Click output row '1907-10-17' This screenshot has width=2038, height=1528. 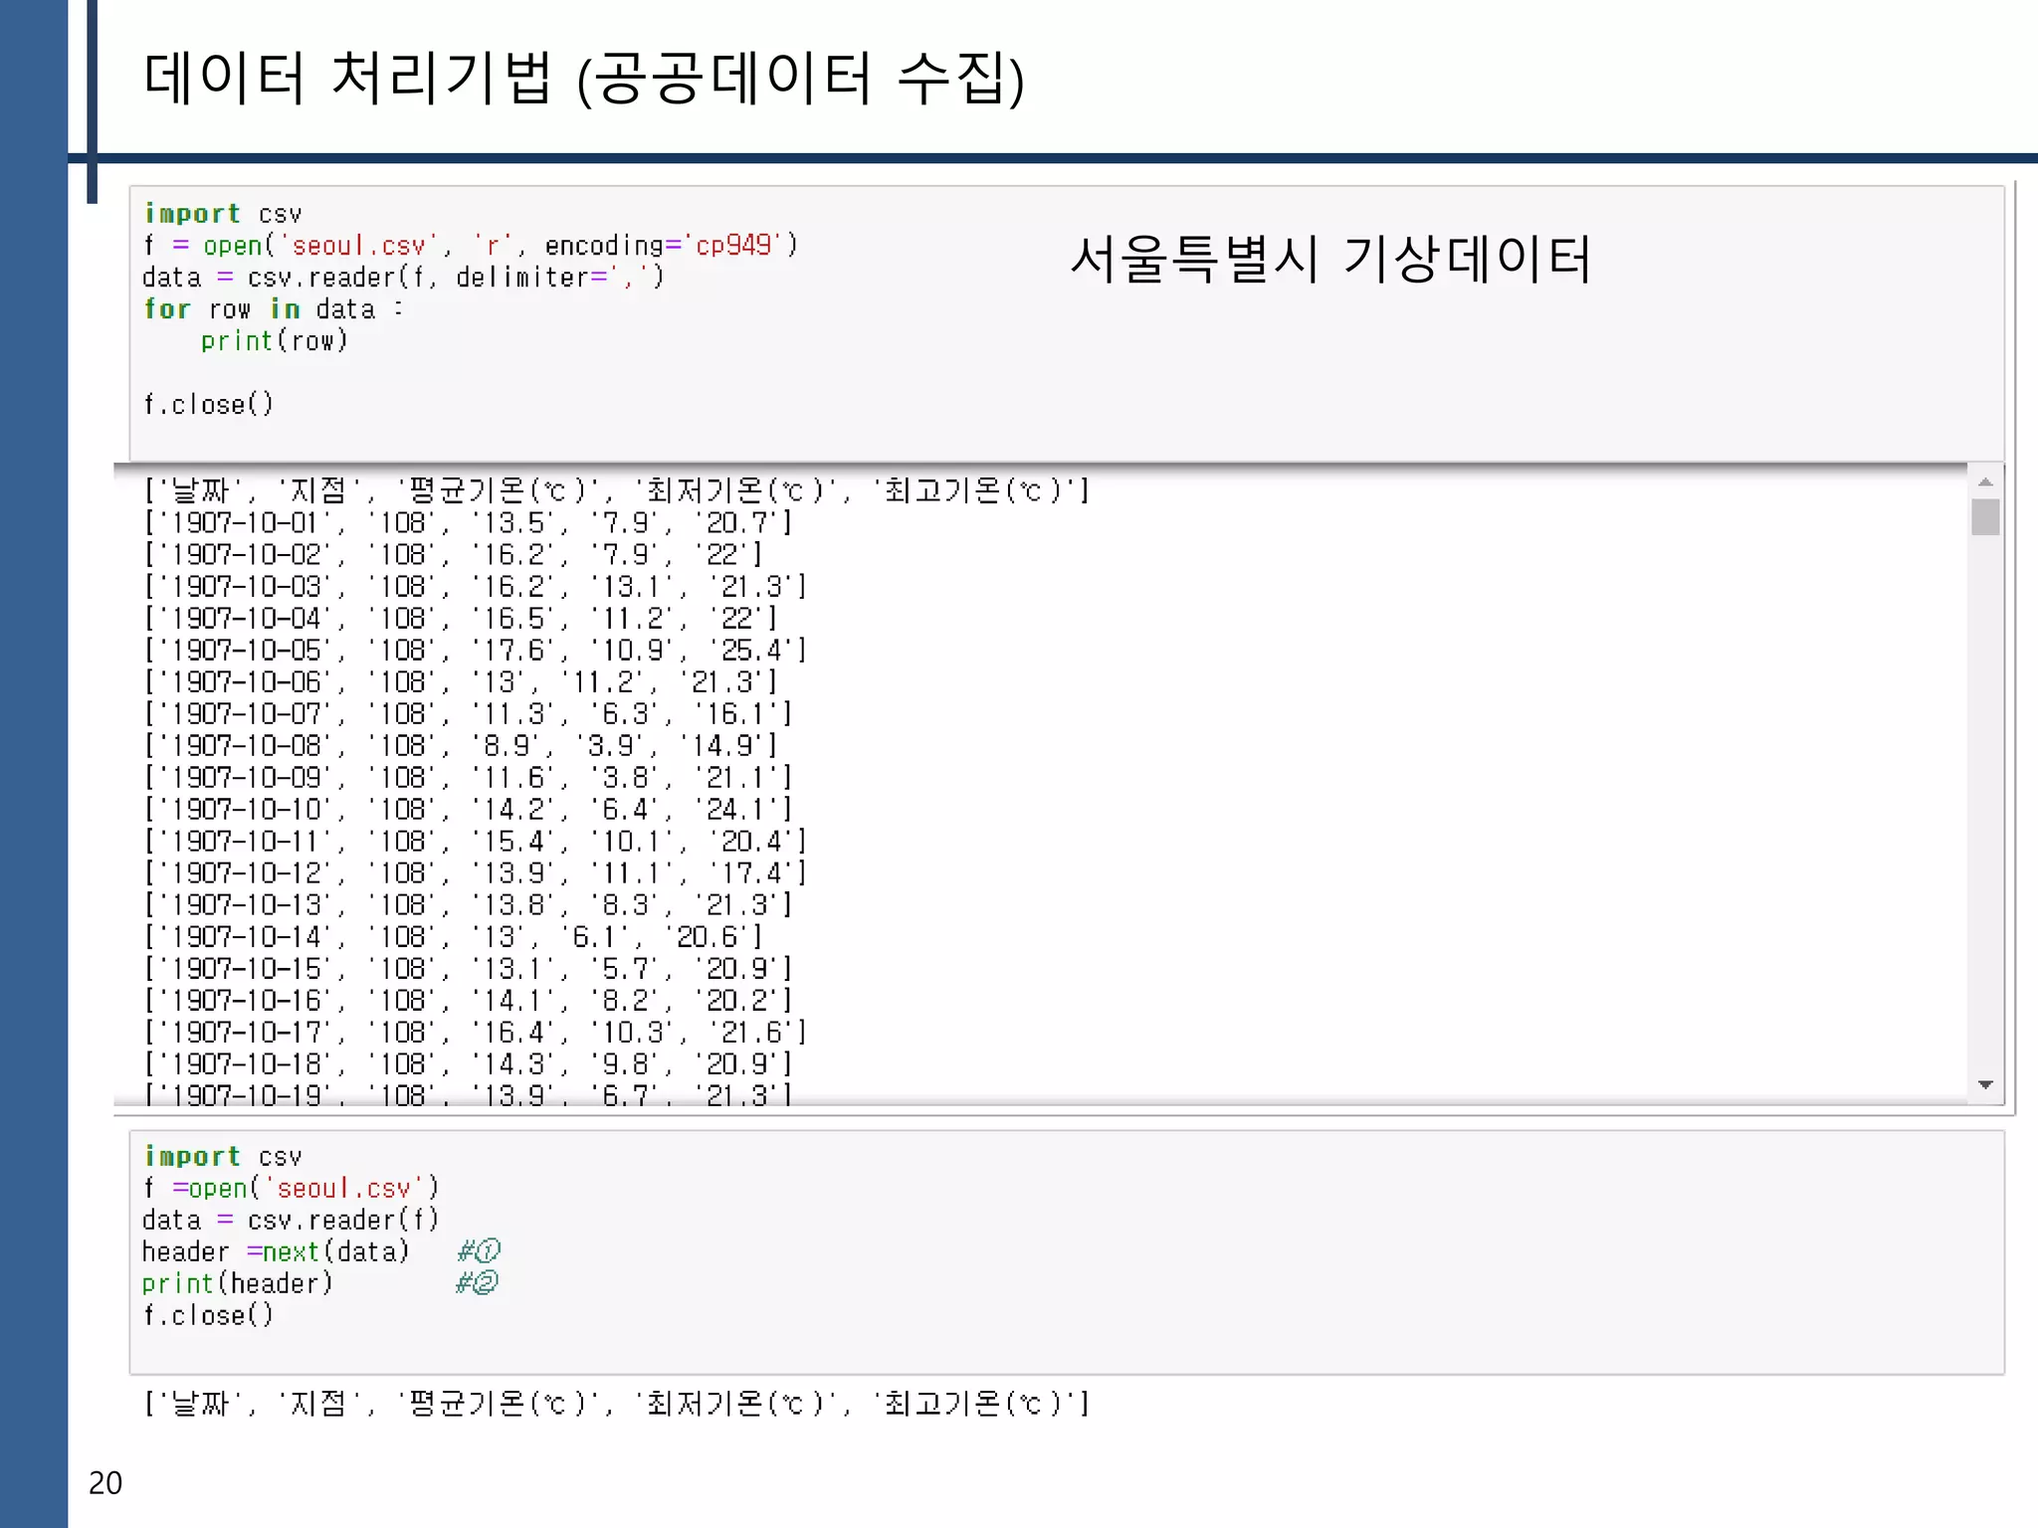pos(475,1032)
